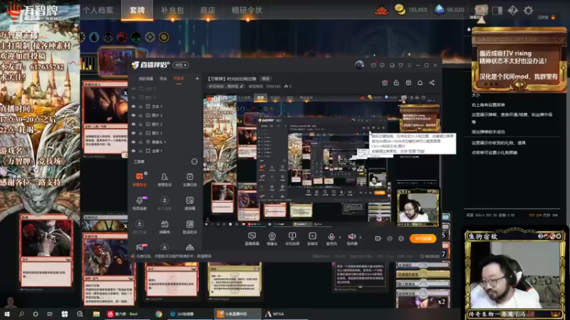The image size is (570, 320).
Task: Click text 添加弹幕助手成功 in right panel
Action: tap(488, 132)
